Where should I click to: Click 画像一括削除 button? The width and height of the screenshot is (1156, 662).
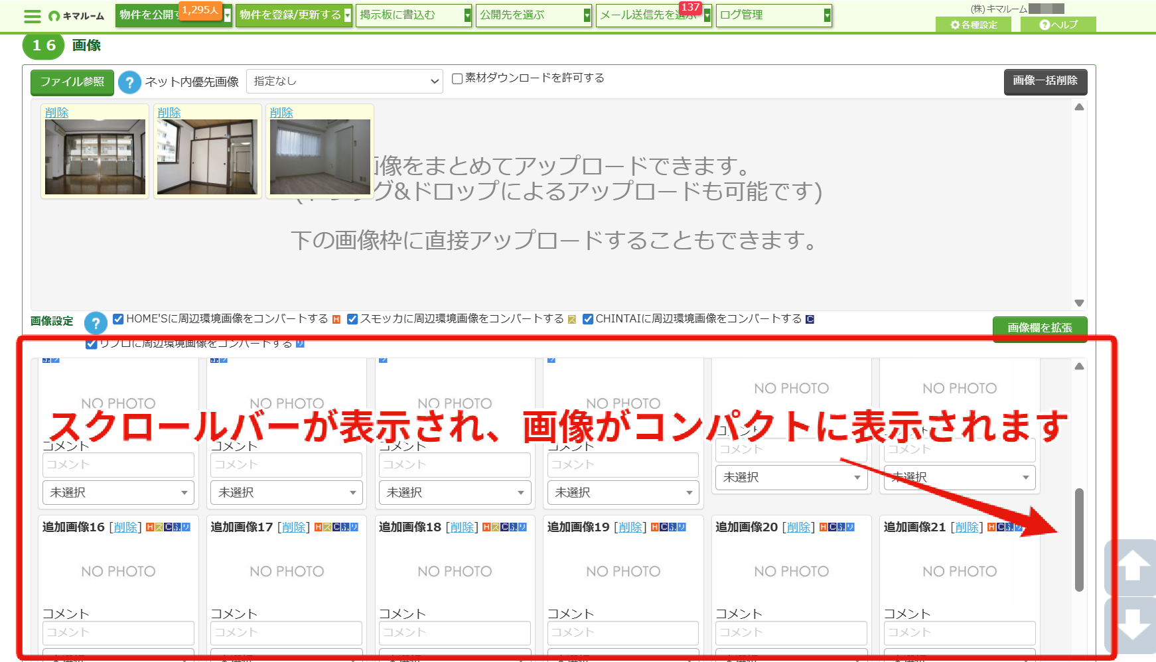1045,81
